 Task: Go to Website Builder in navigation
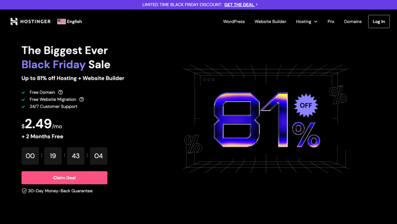click(270, 22)
